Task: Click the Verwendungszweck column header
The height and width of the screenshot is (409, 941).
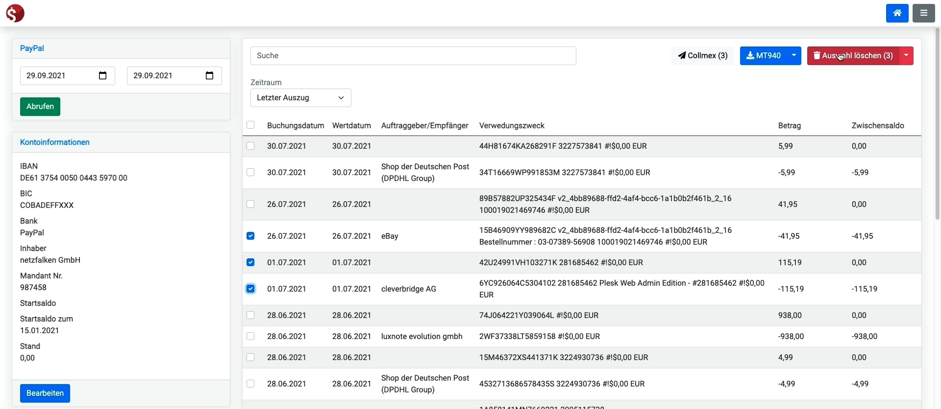Action: (512, 126)
